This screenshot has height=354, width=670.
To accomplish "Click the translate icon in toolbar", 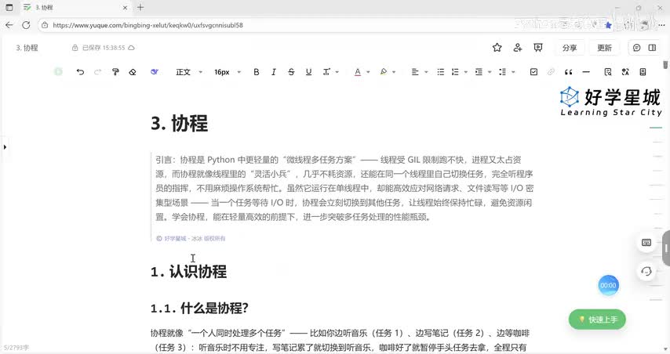I will (x=625, y=72).
